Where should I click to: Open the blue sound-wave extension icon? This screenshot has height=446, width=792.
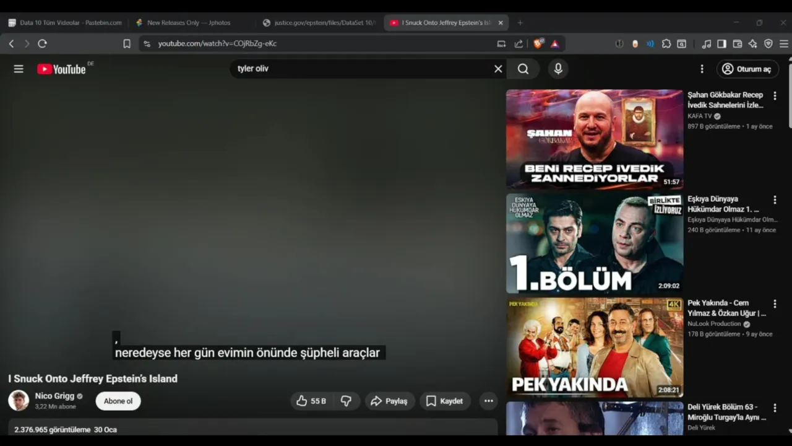tap(650, 43)
